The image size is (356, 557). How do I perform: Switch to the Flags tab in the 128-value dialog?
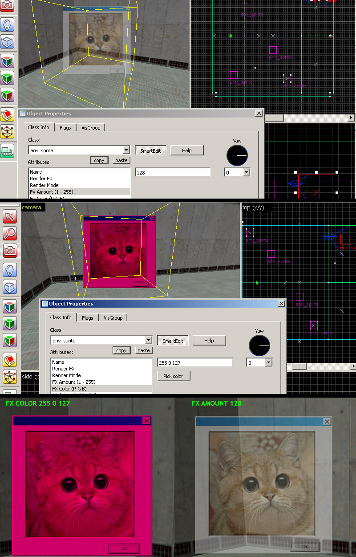point(65,128)
